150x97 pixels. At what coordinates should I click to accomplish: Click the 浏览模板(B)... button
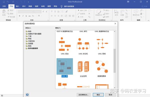pyautogui.click(x=83, y=95)
